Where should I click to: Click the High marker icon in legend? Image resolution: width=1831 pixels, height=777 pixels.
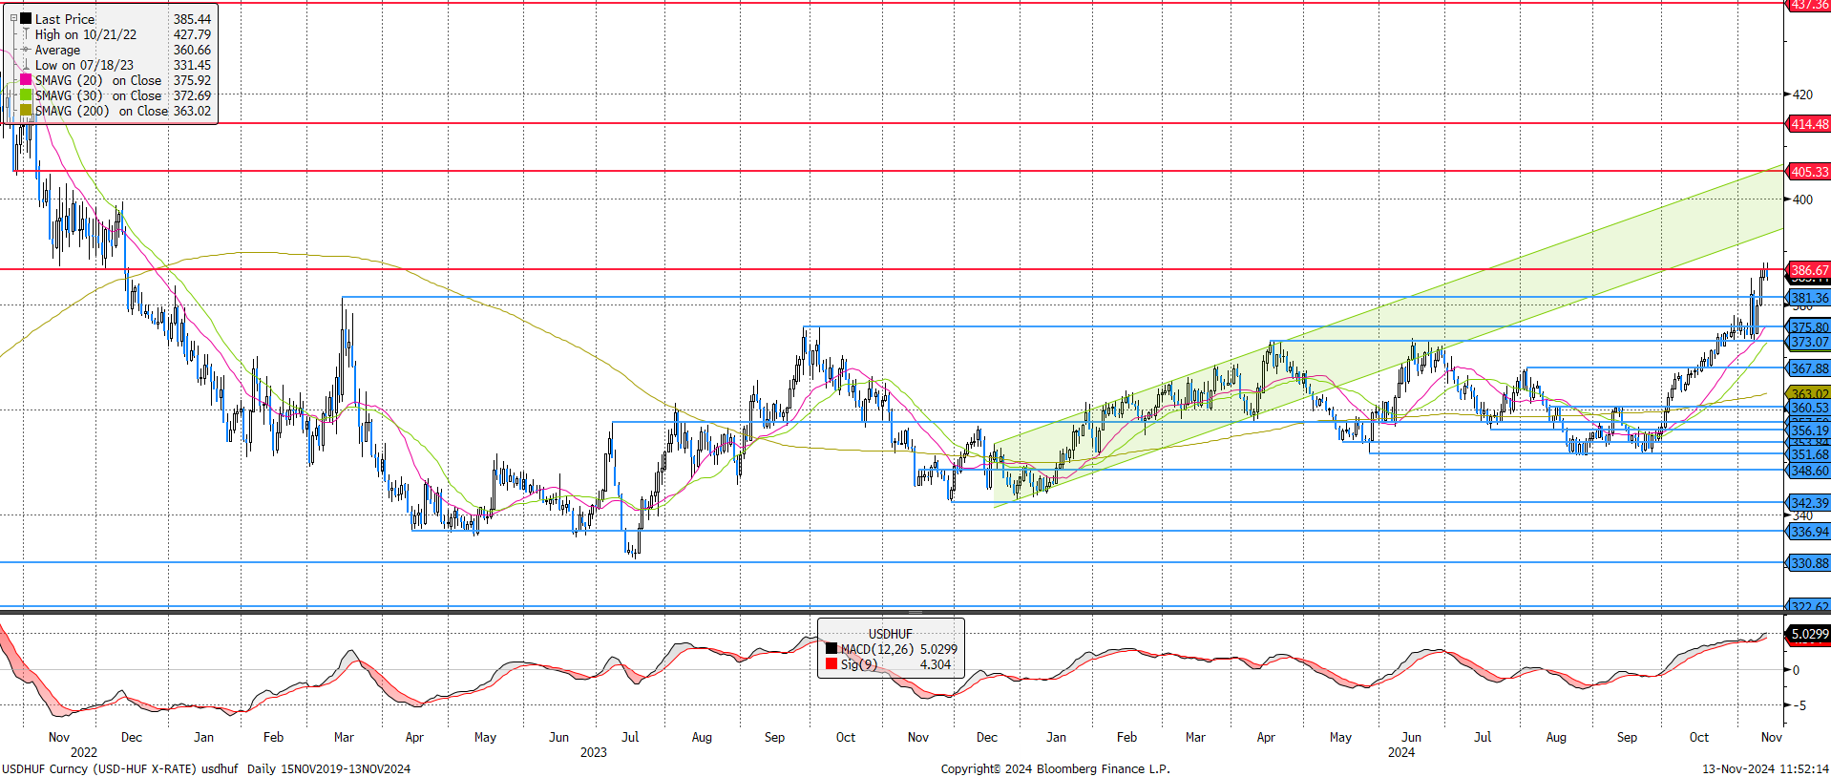(26, 34)
